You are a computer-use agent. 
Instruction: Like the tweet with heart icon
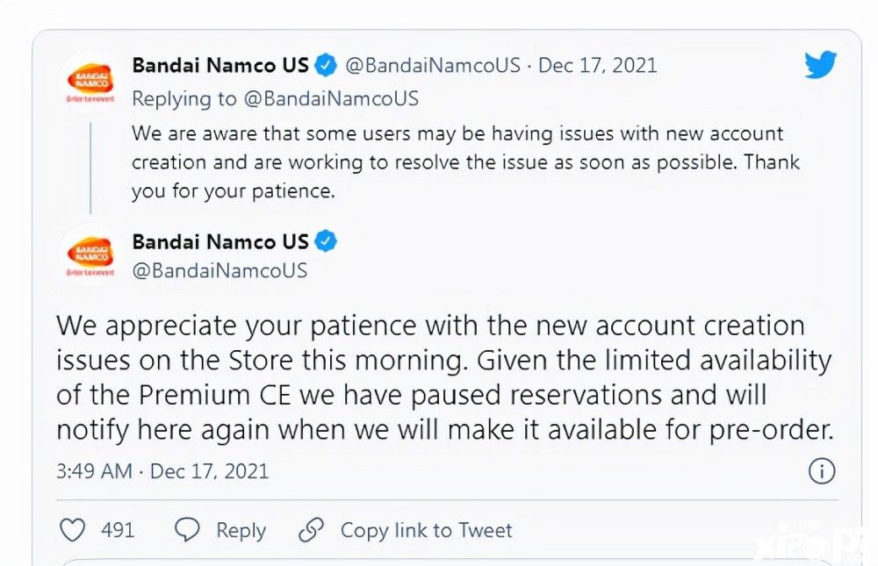pyautogui.click(x=73, y=530)
